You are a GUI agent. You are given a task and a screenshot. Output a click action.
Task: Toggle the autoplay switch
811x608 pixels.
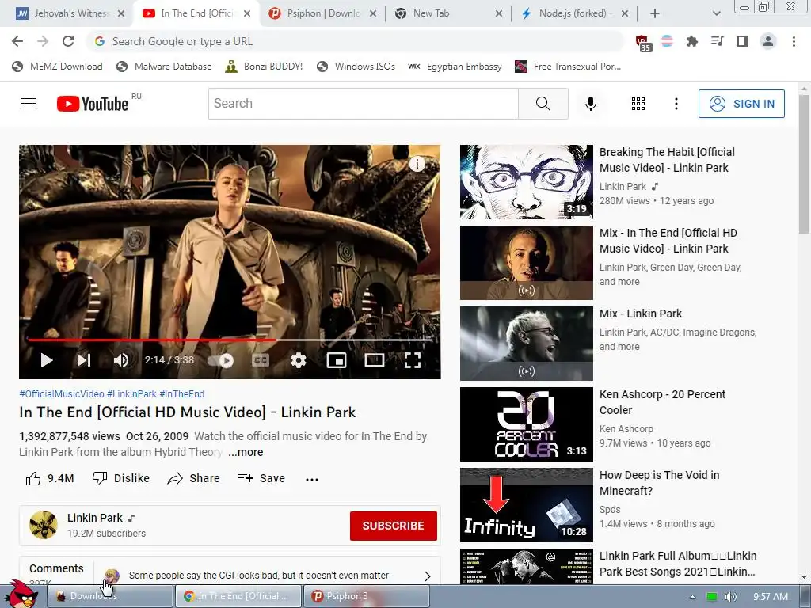[222, 360]
